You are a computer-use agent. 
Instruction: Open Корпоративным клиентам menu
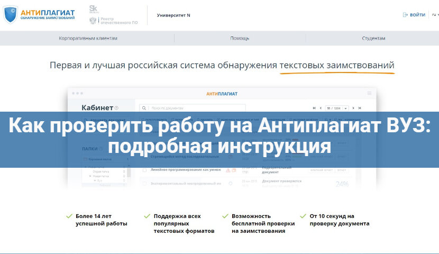88,38
